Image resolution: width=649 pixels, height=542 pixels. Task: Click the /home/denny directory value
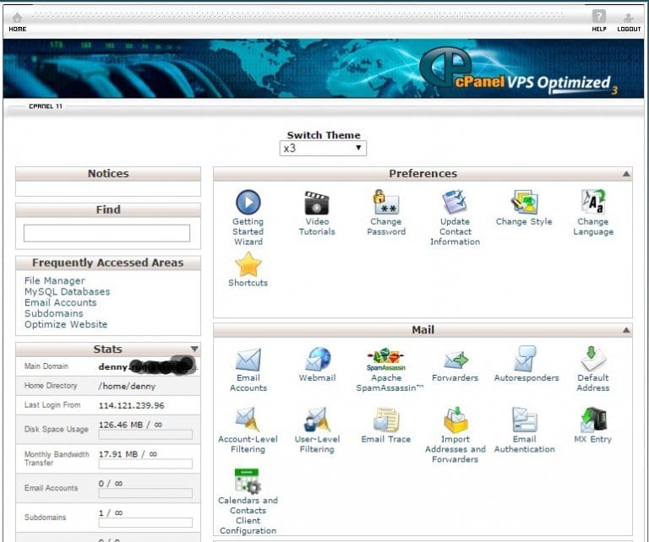point(127,386)
